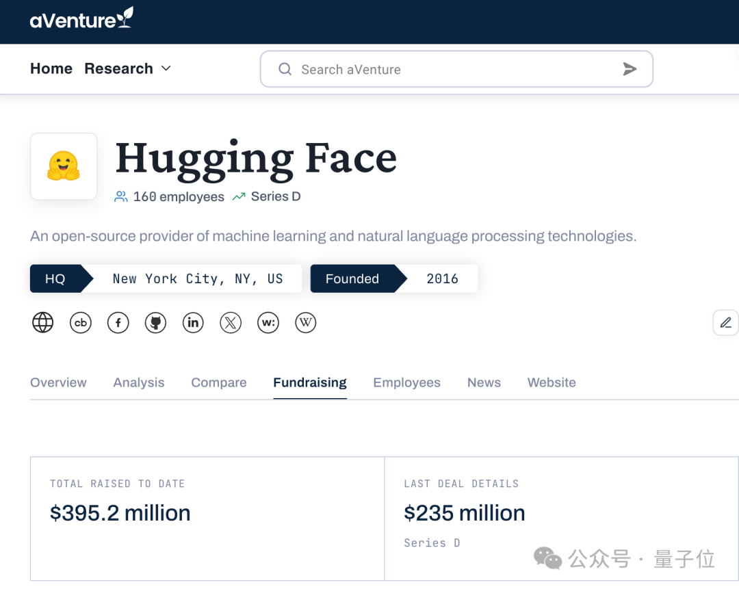Focus the Search aVenture input field
The image size is (739, 589).
tap(456, 69)
